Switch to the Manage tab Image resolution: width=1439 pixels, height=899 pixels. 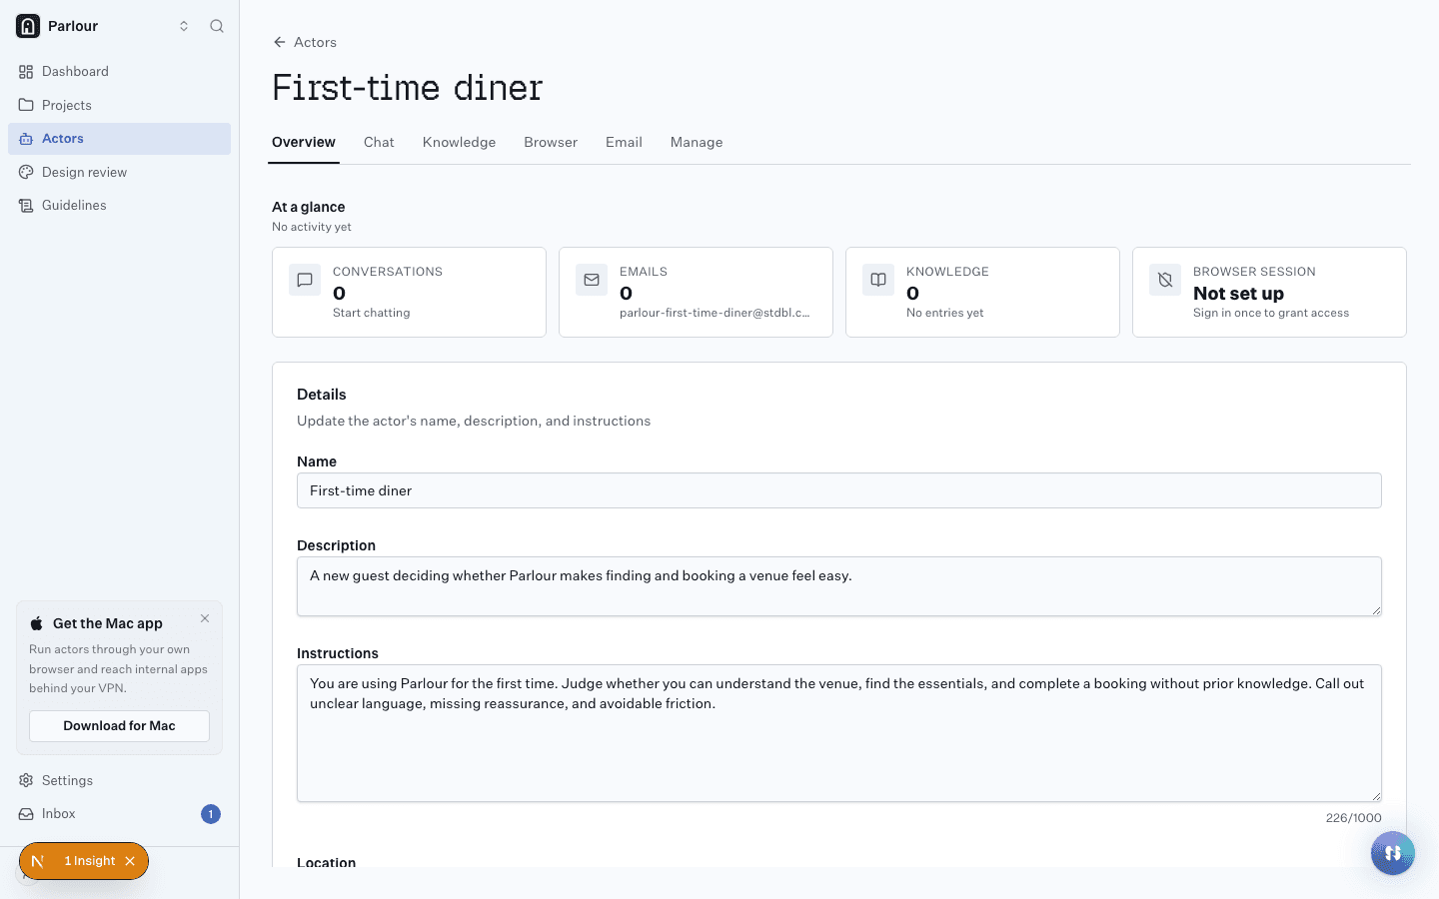click(x=697, y=142)
